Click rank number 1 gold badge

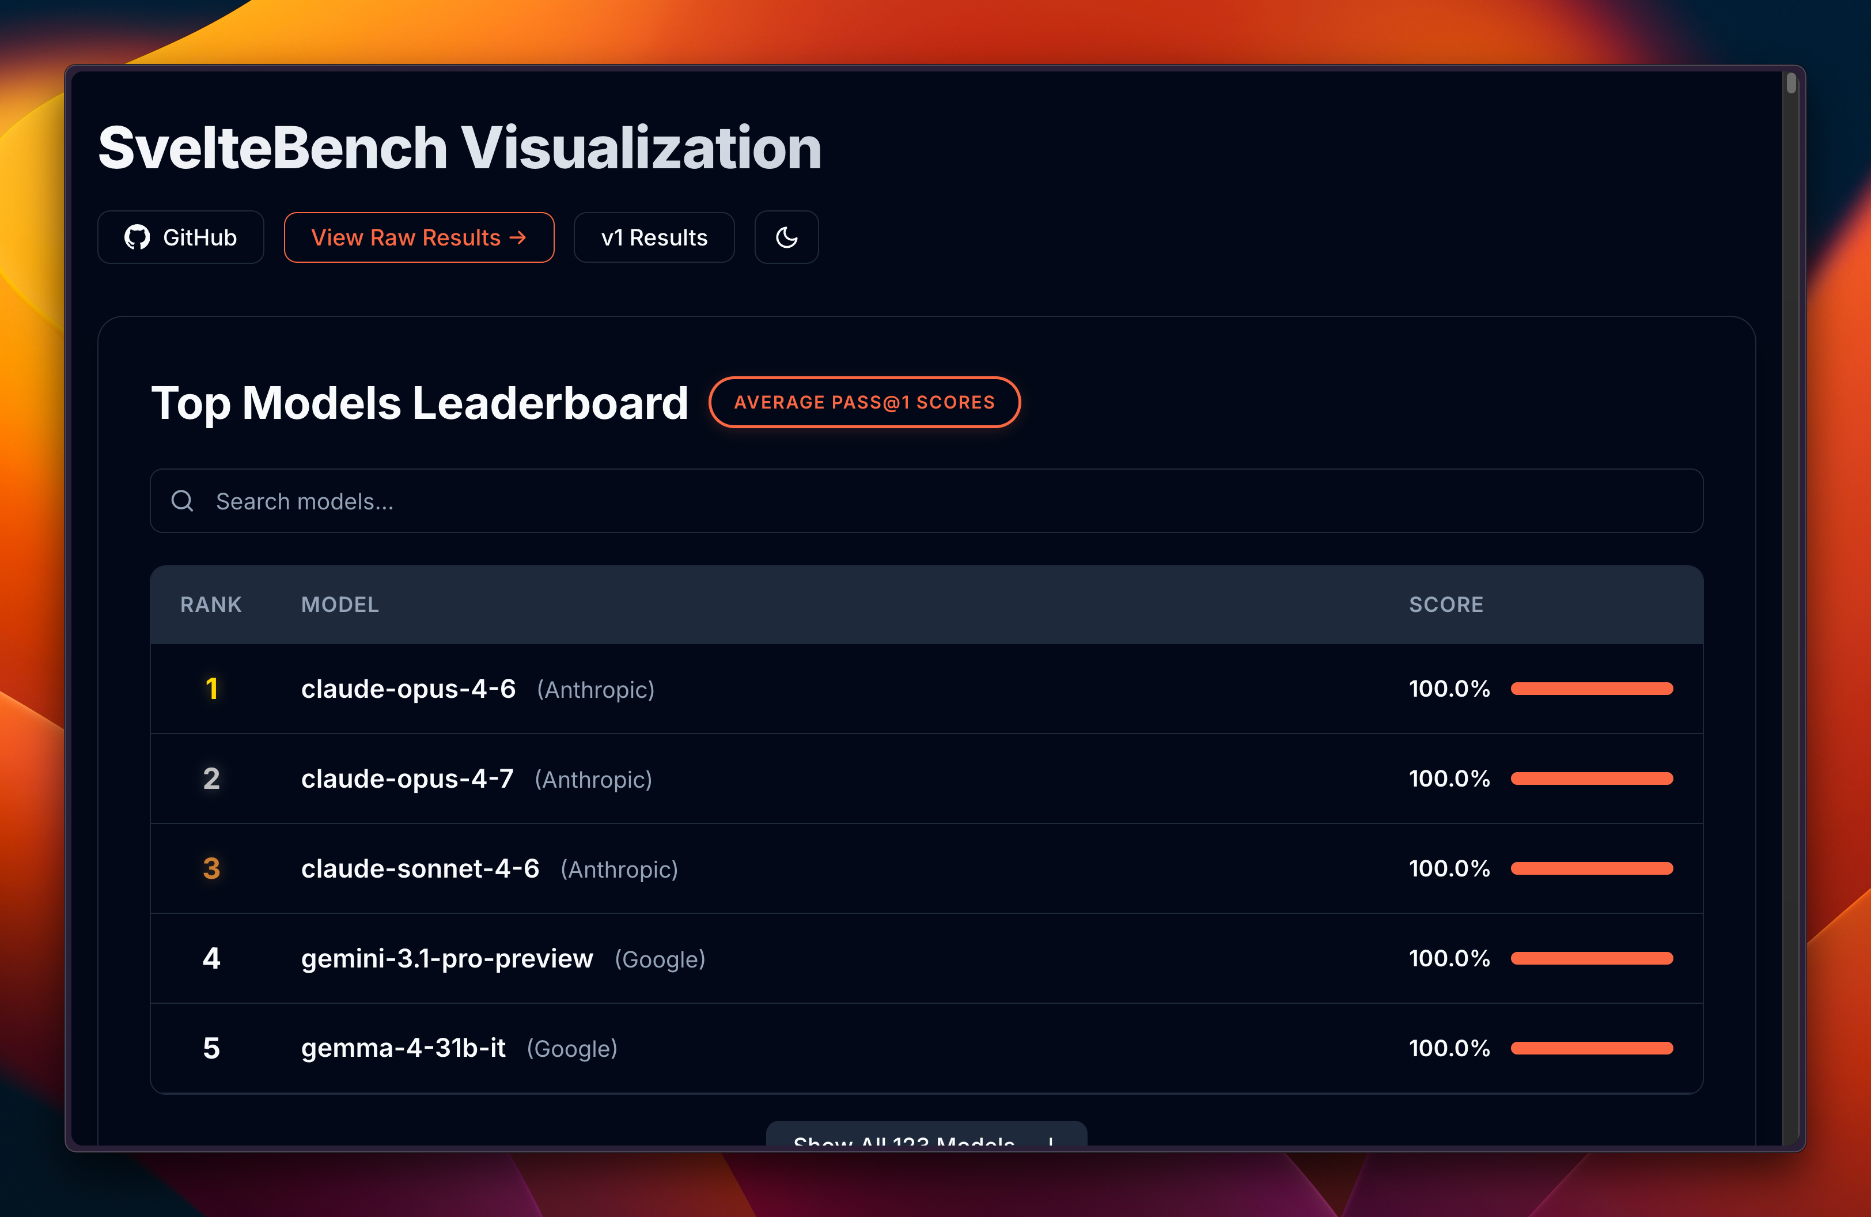point(211,689)
